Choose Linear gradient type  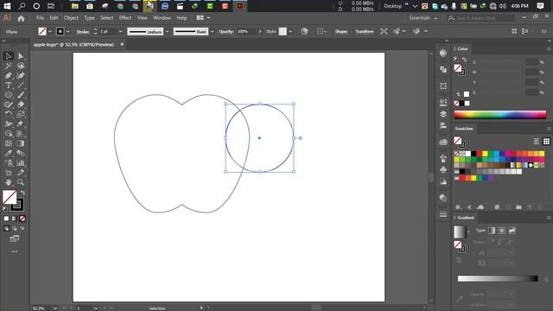[x=492, y=231]
